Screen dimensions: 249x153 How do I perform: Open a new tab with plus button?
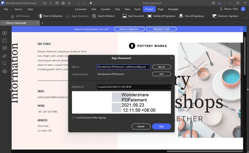(x=43, y=23)
